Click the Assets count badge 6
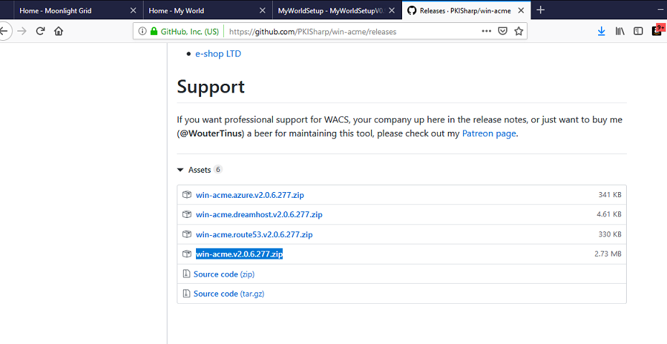This screenshot has width=667, height=344. click(218, 169)
